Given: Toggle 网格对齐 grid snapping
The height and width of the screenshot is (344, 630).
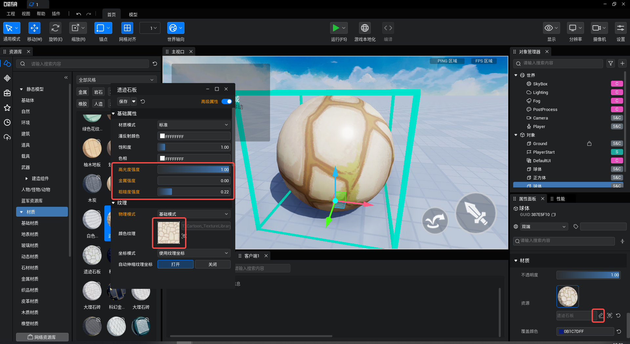Looking at the screenshot, I should 127,28.
